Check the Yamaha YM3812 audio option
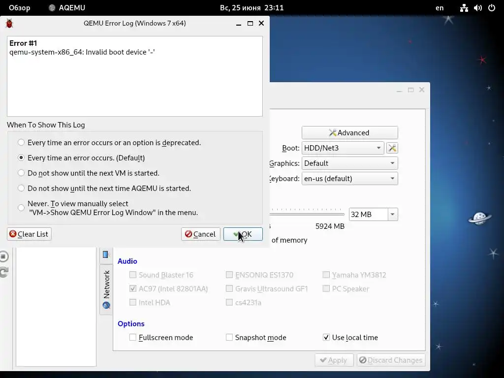Screen dimensions: 504x378 (326, 275)
